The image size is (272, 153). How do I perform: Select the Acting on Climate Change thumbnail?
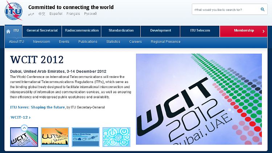click(x=86, y=137)
